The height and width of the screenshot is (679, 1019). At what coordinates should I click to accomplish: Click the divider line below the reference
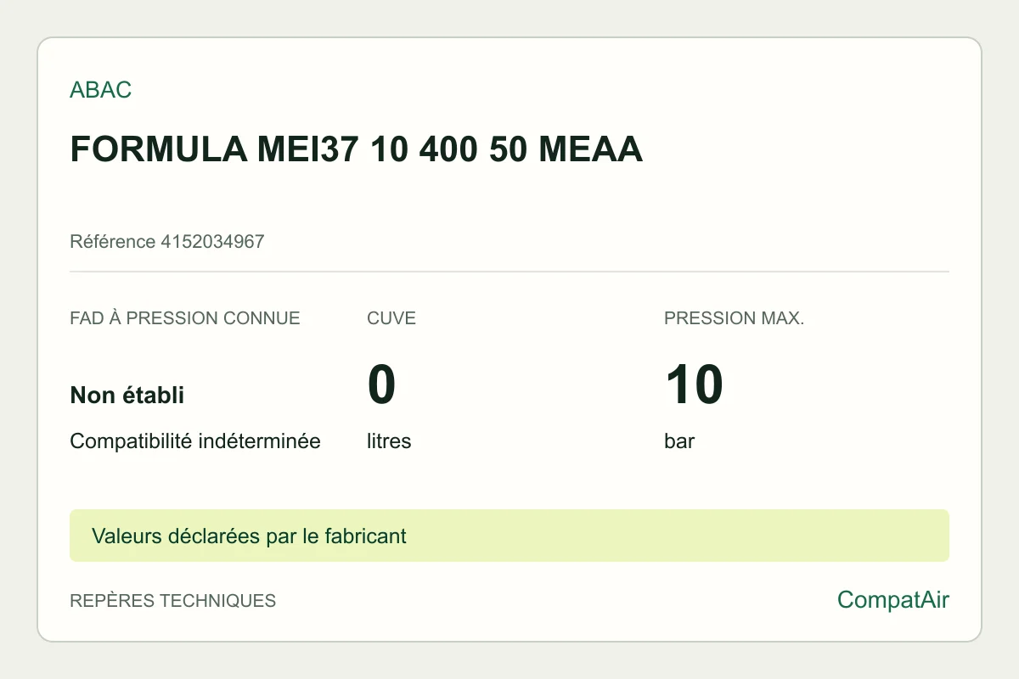coord(509,272)
